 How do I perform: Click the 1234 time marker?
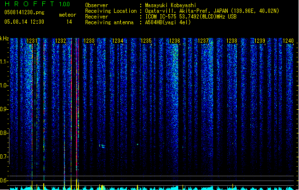click(118, 41)
